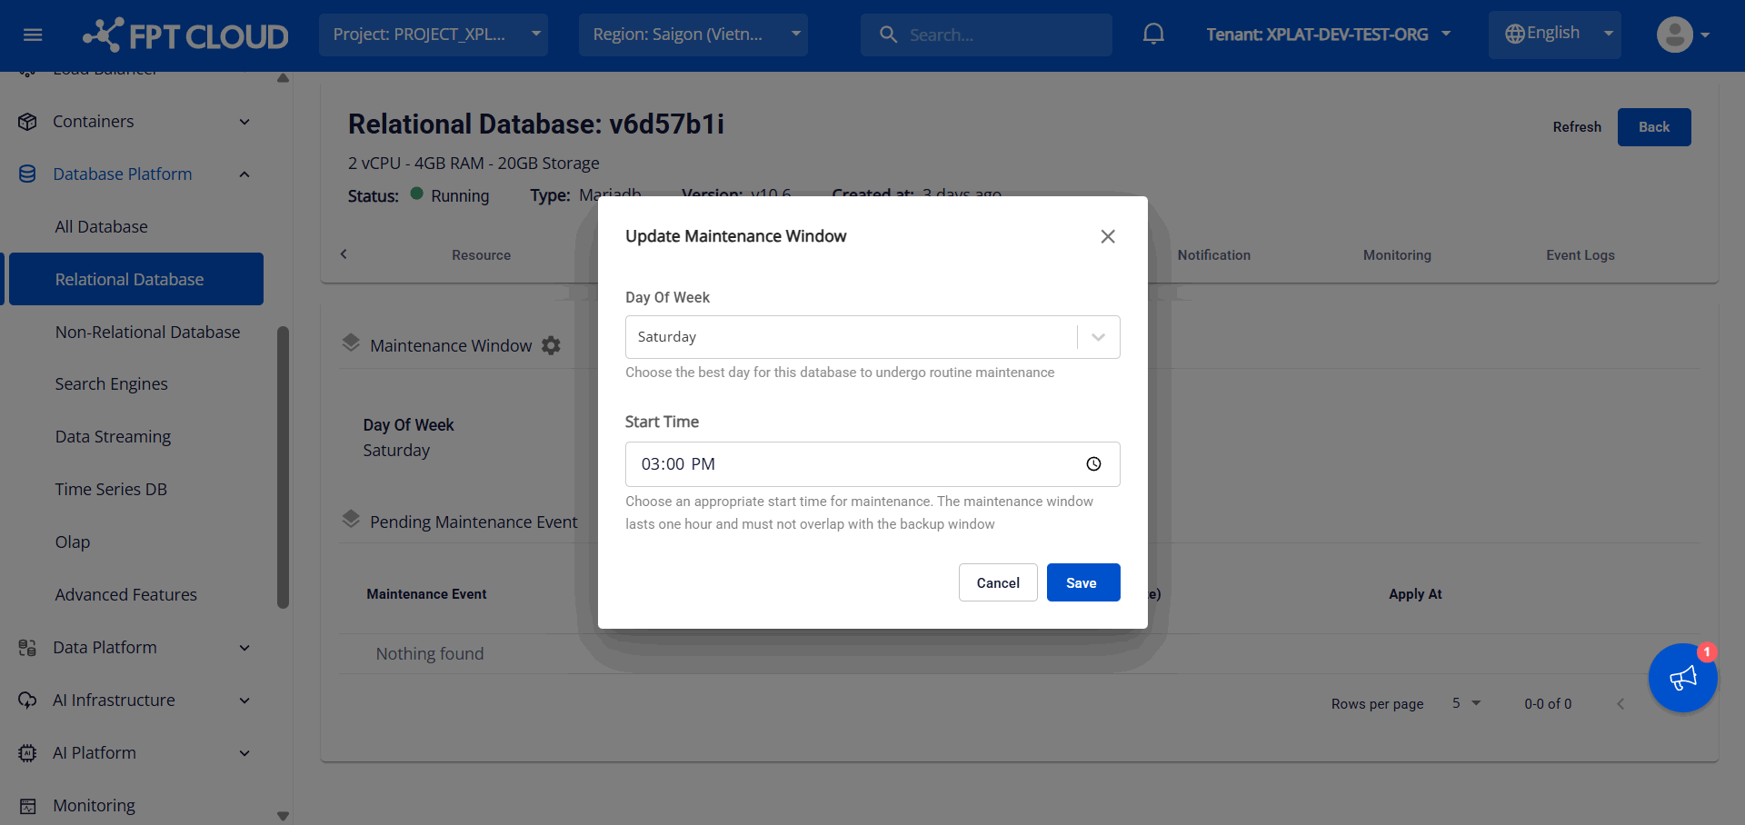Open the announcements megaphone chat button
Viewport: 1745px width, 825px height.
(x=1682, y=678)
